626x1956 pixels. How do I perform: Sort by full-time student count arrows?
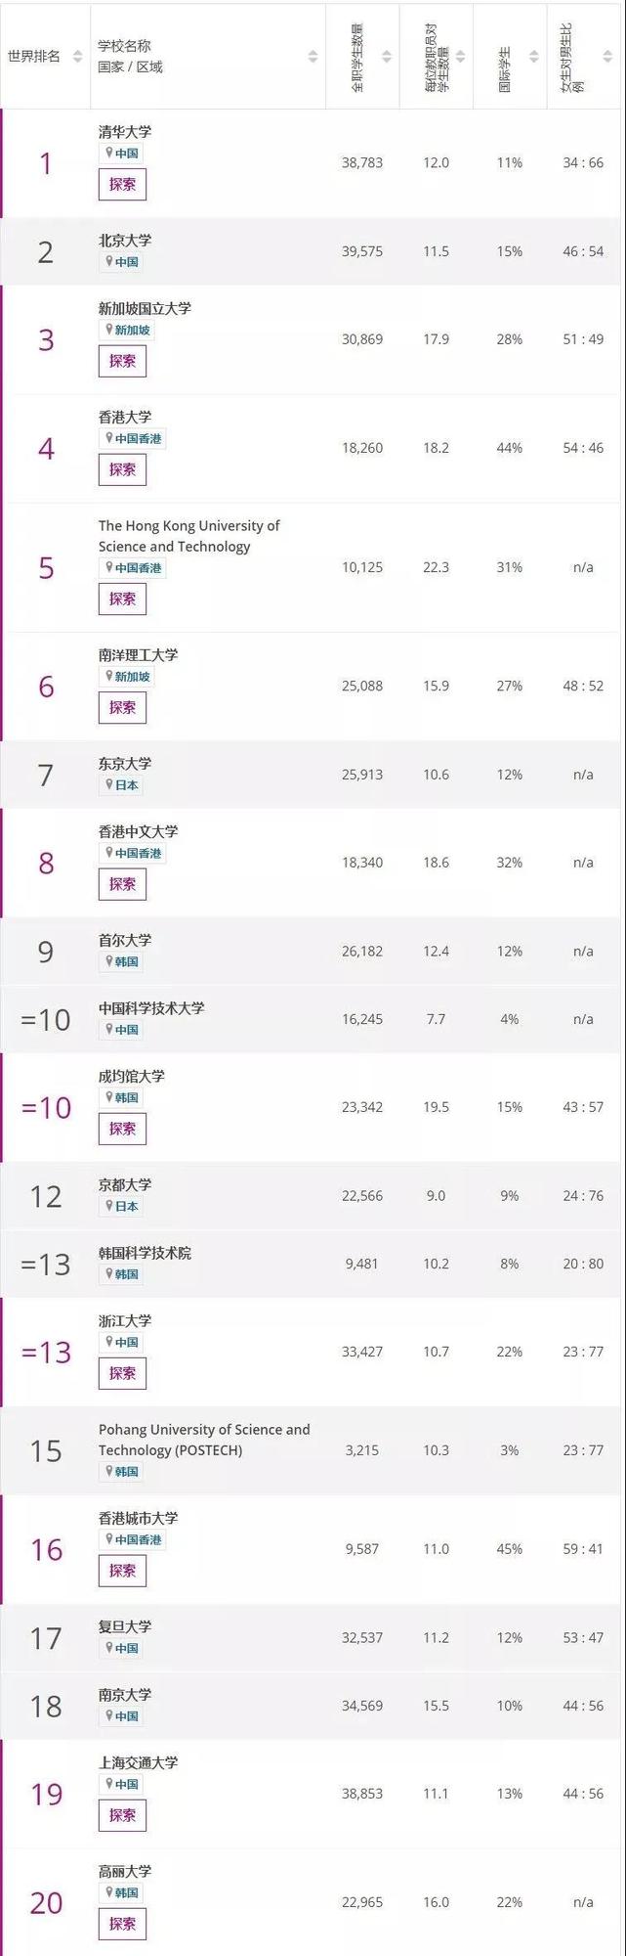[387, 57]
